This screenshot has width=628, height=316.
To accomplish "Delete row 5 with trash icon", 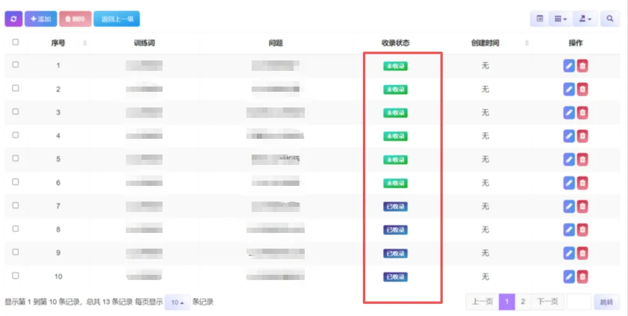I will [x=583, y=159].
